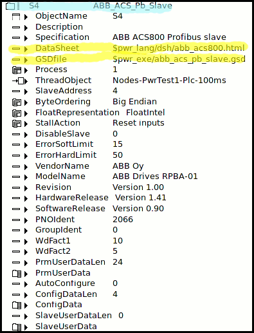Select the DisableSlave value 0

115,134
